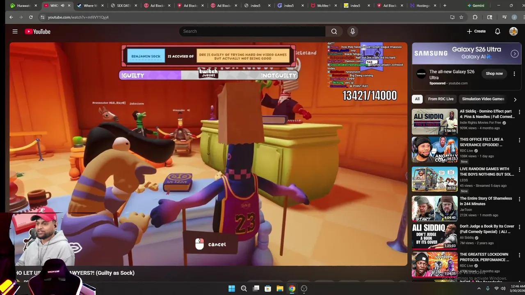Go back in browser history

tap(11, 17)
